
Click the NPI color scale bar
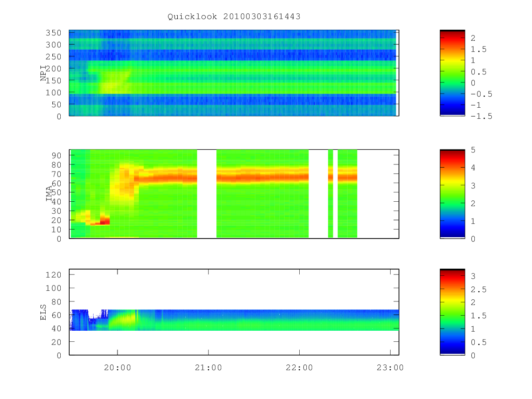click(452, 73)
